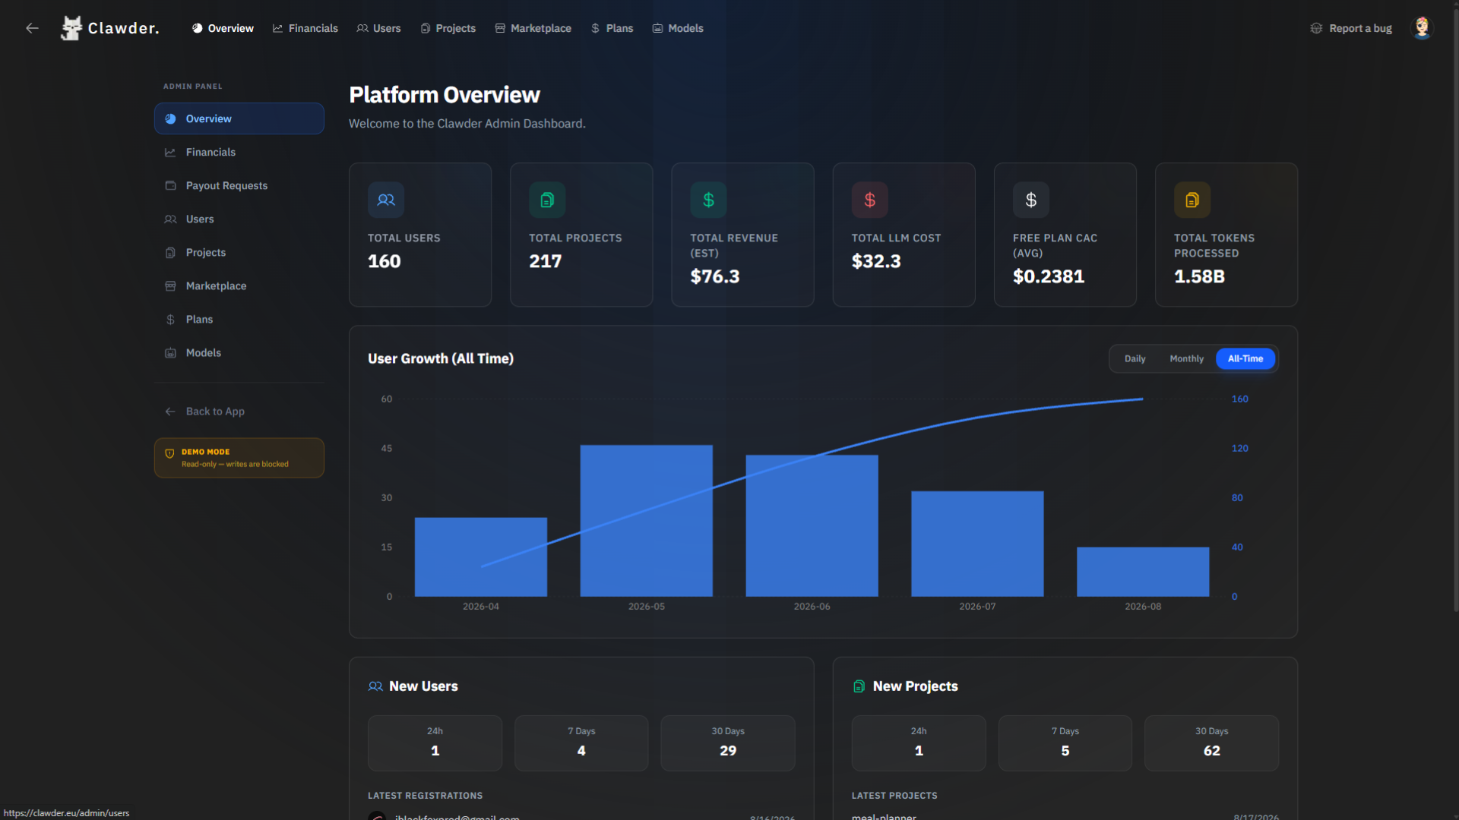Image resolution: width=1459 pixels, height=820 pixels.
Task: Go to Users in the top navigation
Action: pyautogui.click(x=378, y=28)
